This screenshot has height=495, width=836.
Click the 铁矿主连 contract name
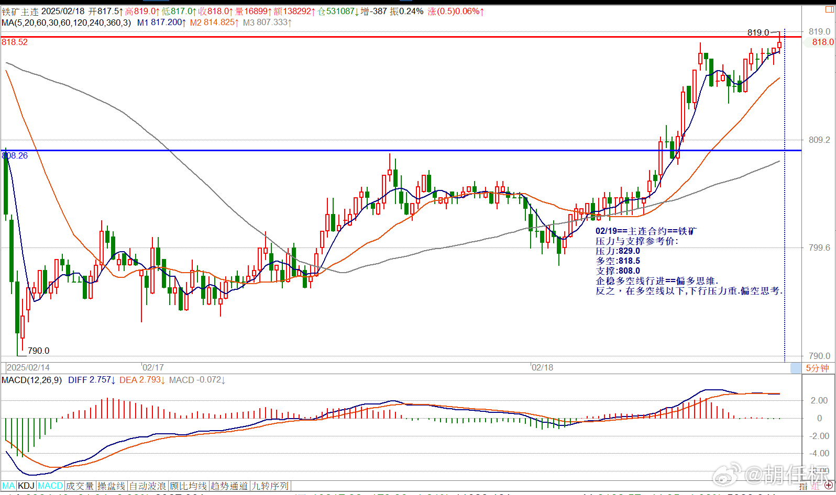(20, 12)
